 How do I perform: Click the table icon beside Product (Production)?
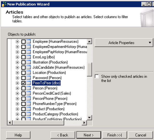click(29, 109)
